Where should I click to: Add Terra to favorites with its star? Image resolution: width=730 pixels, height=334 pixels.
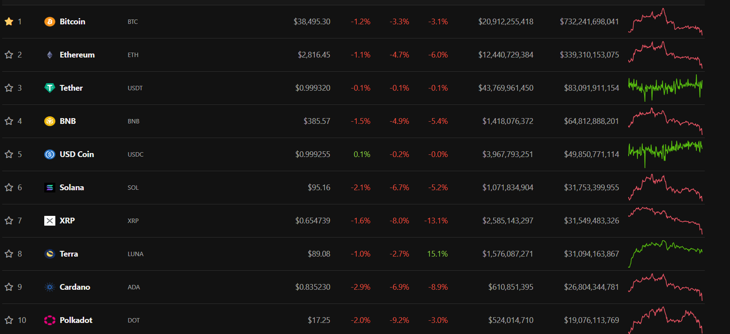(x=9, y=253)
